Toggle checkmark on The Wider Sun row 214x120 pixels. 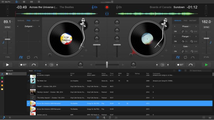click(x=28, y=81)
